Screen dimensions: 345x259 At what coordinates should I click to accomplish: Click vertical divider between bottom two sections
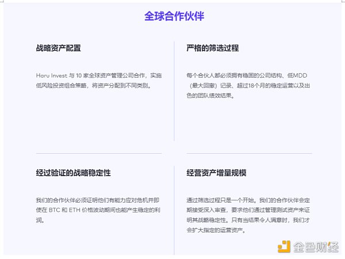174,210
